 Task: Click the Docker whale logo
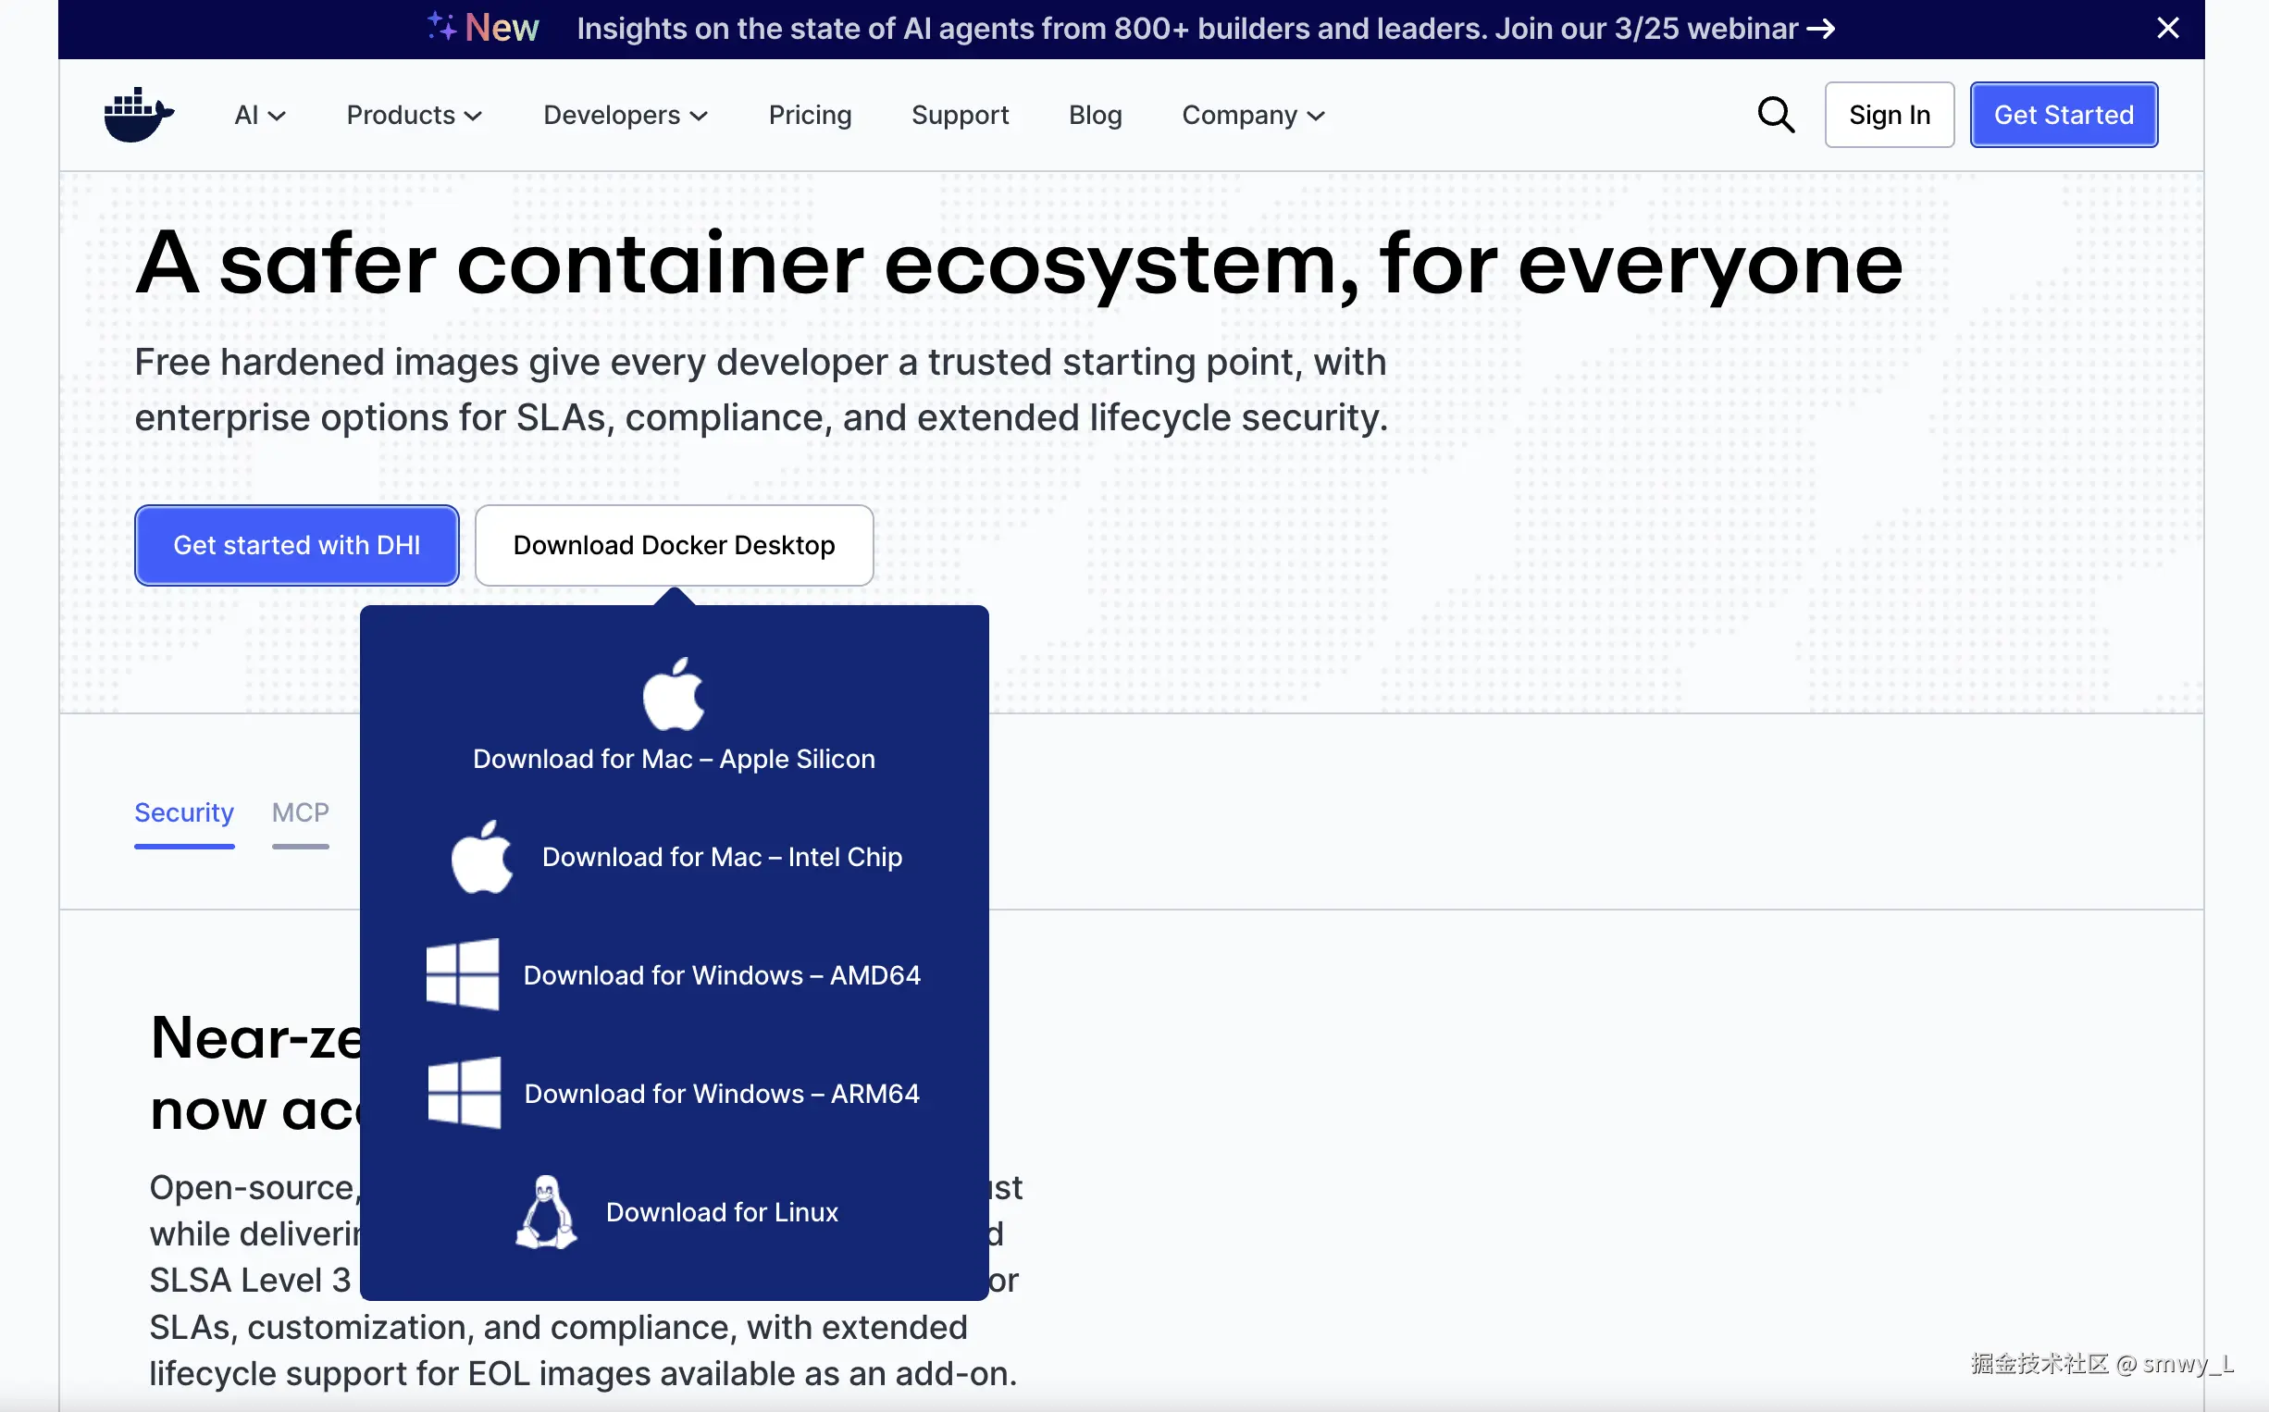[x=138, y=115]
